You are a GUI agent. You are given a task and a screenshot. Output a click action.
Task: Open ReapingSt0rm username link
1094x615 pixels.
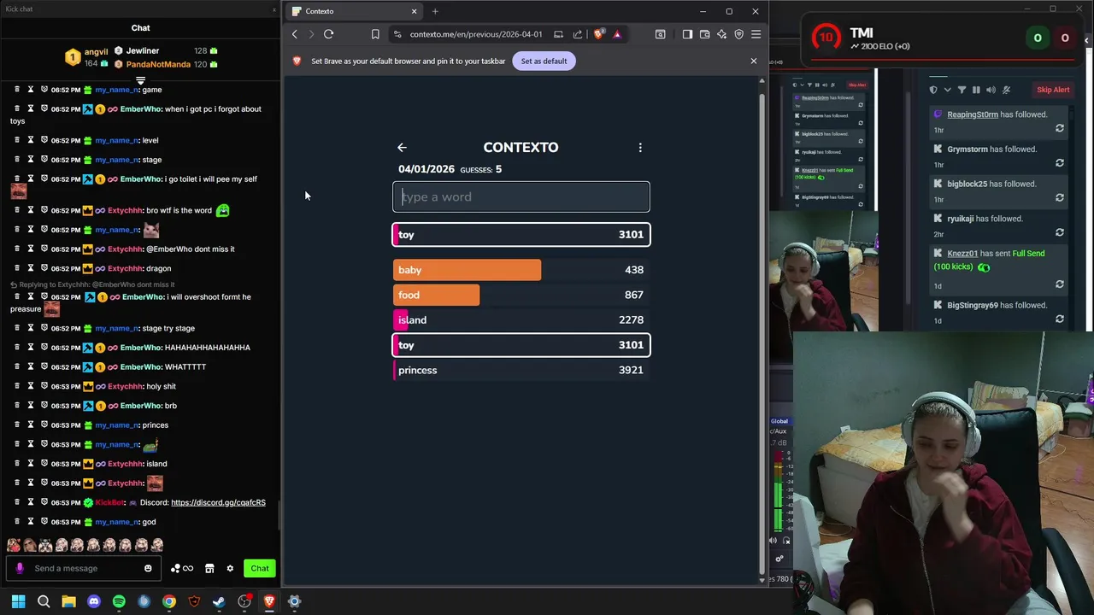[973, 114]
